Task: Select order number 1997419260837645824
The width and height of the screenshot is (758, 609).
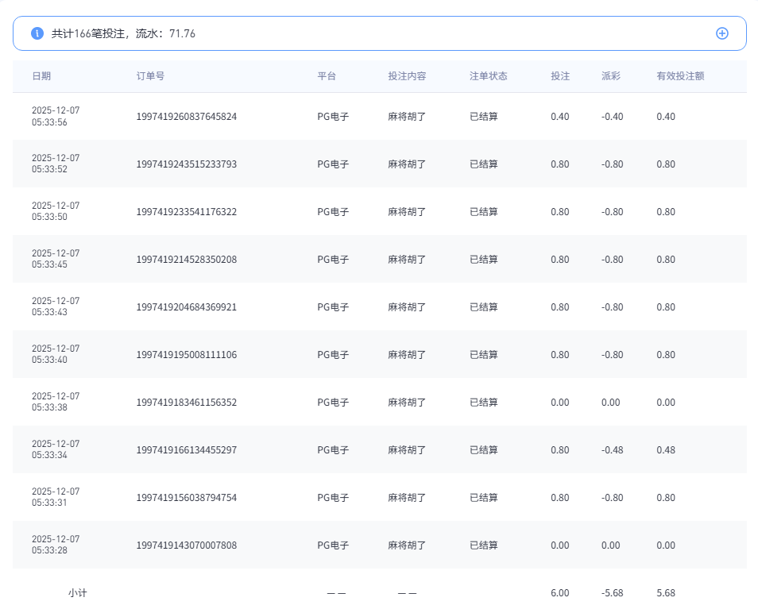Action: [x=187, y=117]
